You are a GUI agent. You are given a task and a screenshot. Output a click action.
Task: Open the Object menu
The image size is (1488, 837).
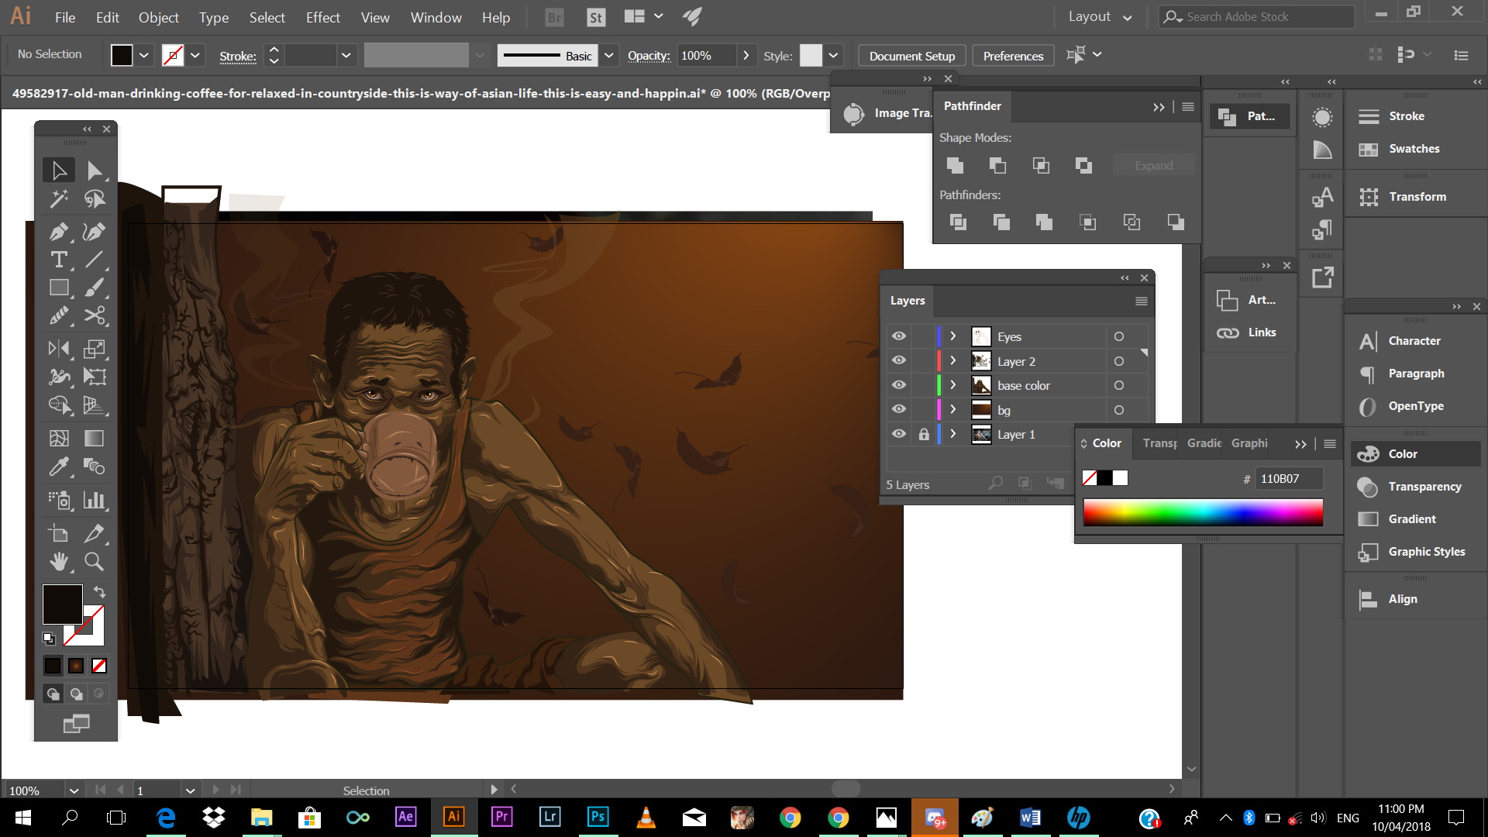tap(159, 17)
